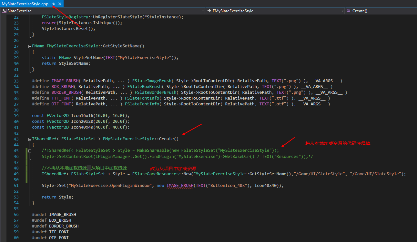This screenshot has height=242, width=417.
Task: Click "return Style;" statement
Action: [57, 197]
